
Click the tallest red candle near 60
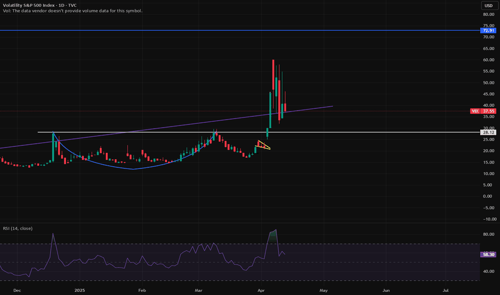(x=273, y=75)
